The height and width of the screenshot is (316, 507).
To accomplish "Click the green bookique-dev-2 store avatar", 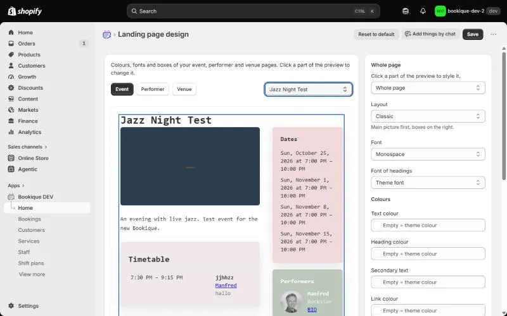I will tap(440, 11).
